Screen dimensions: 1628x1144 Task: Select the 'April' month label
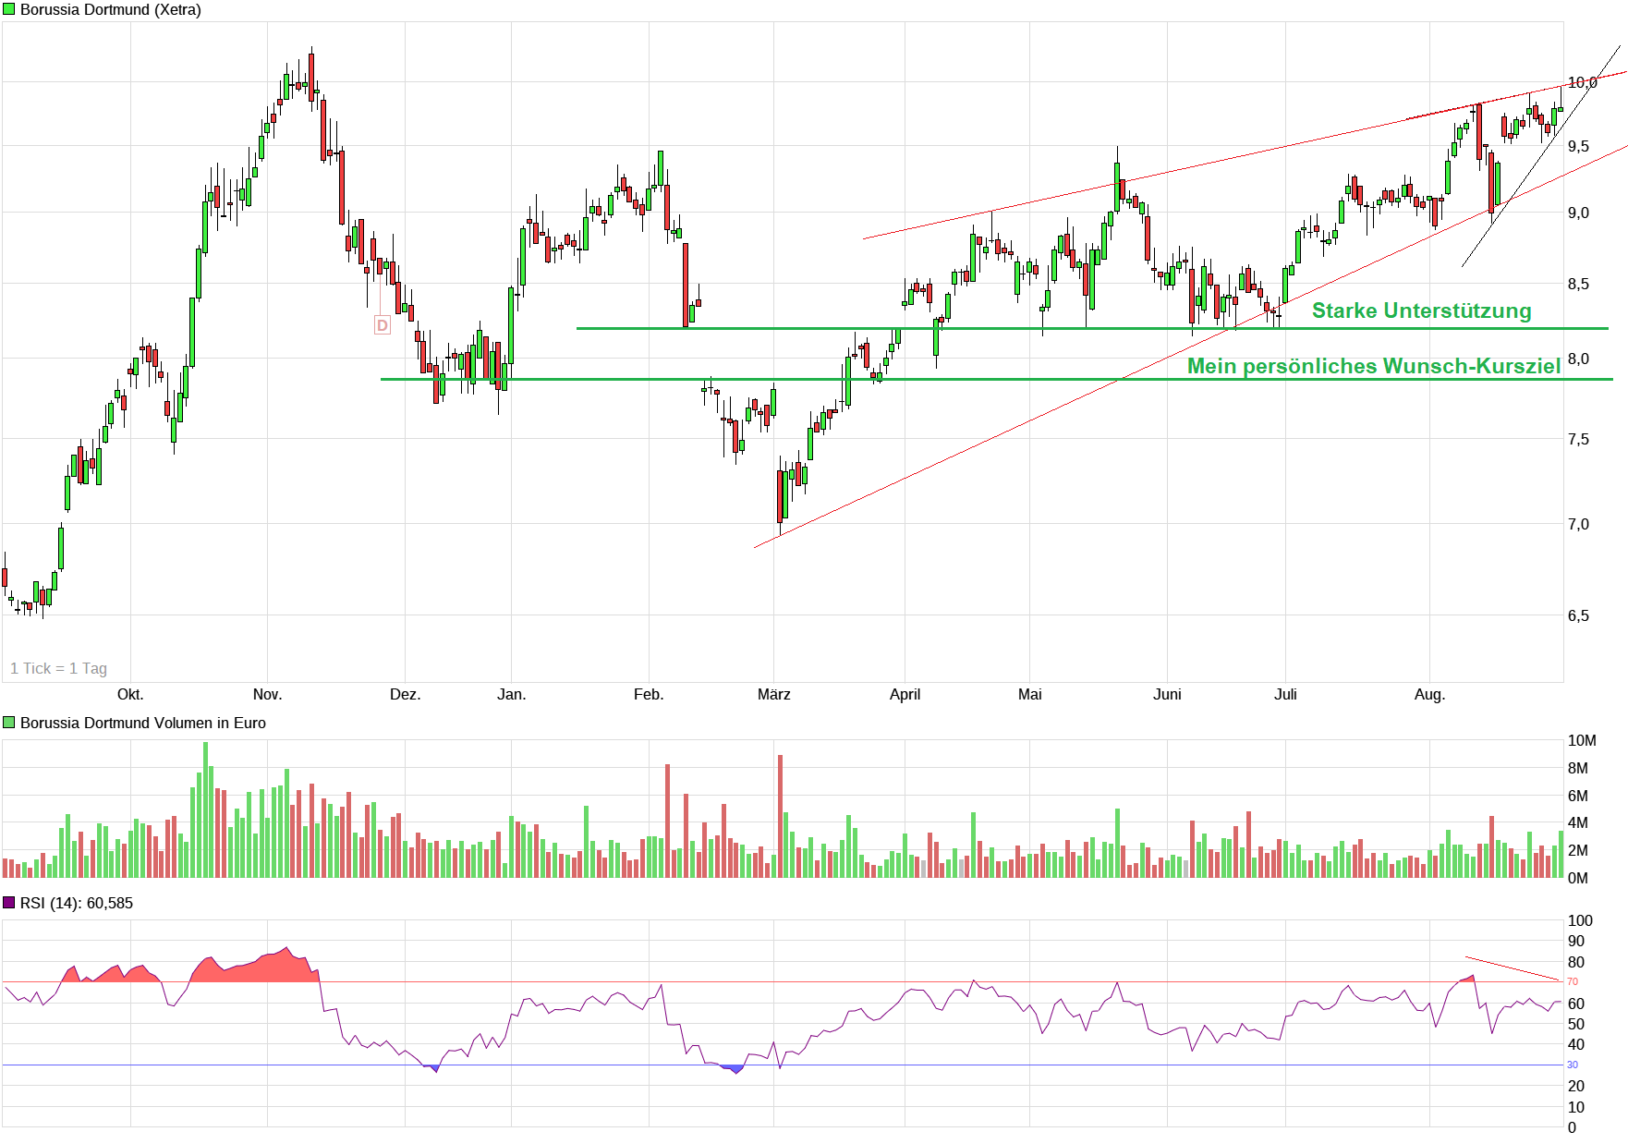[x=905, y=694]
